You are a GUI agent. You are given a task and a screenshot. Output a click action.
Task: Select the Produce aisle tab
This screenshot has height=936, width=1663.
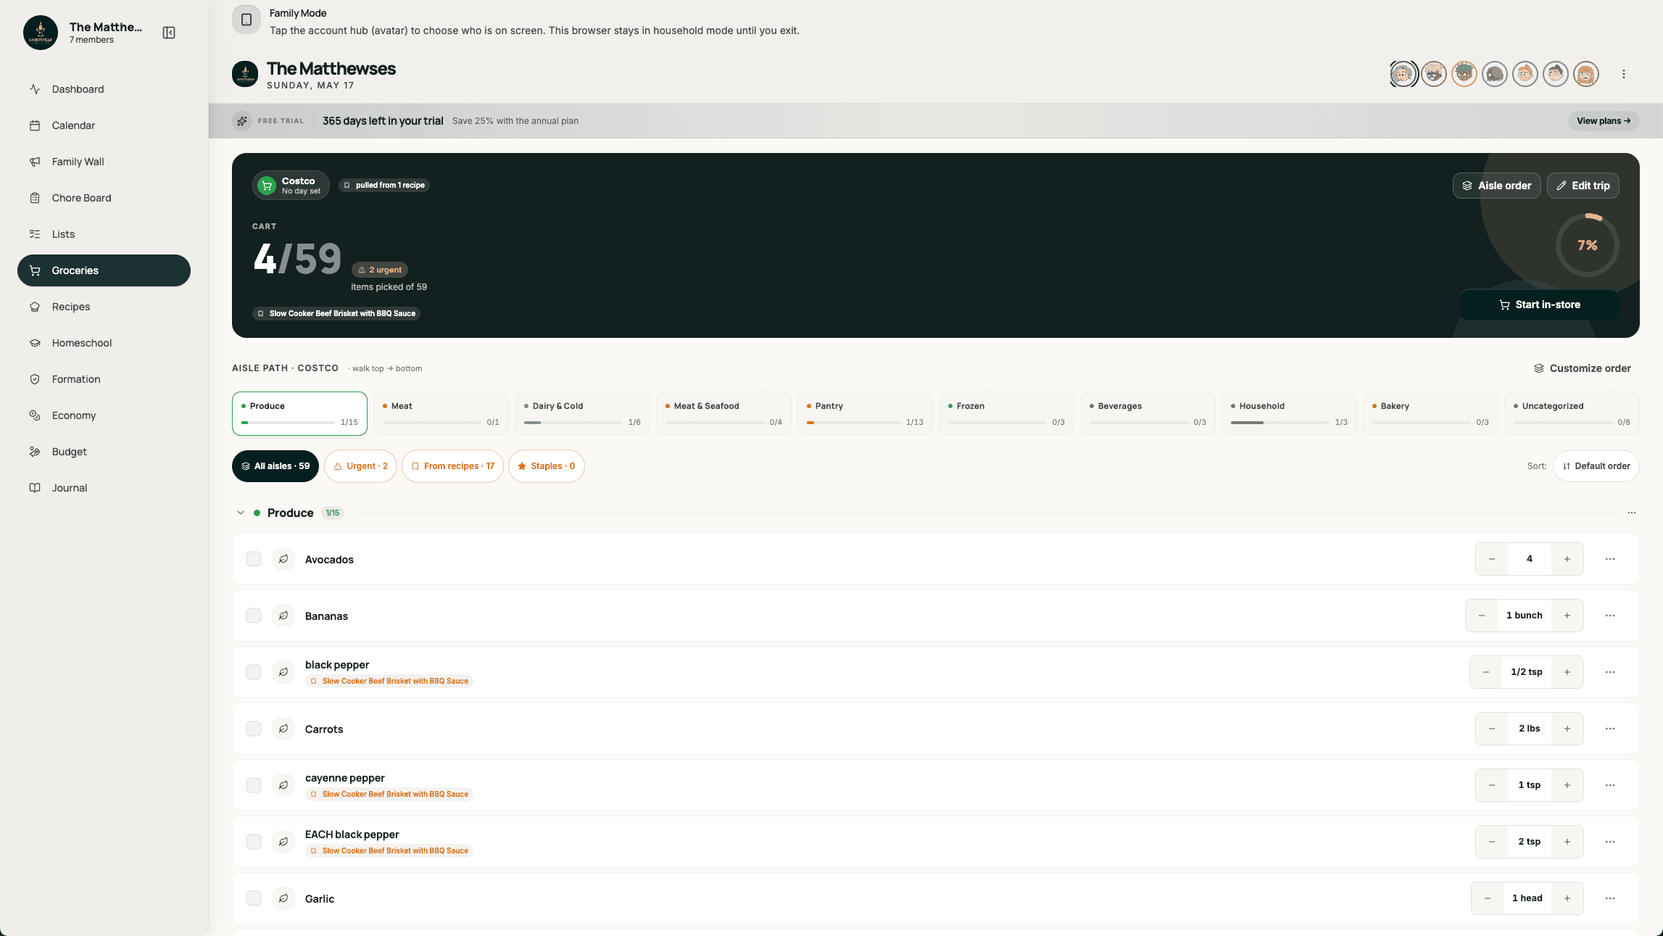coord(299,413)
